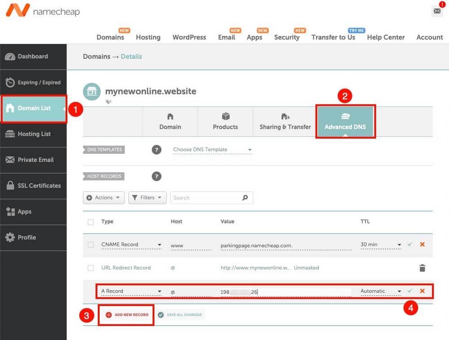The height and width of the screenshot is (340, 449).
Task: Click the http://www.mynewonline.w... redirect value
Action: (255, 268)
